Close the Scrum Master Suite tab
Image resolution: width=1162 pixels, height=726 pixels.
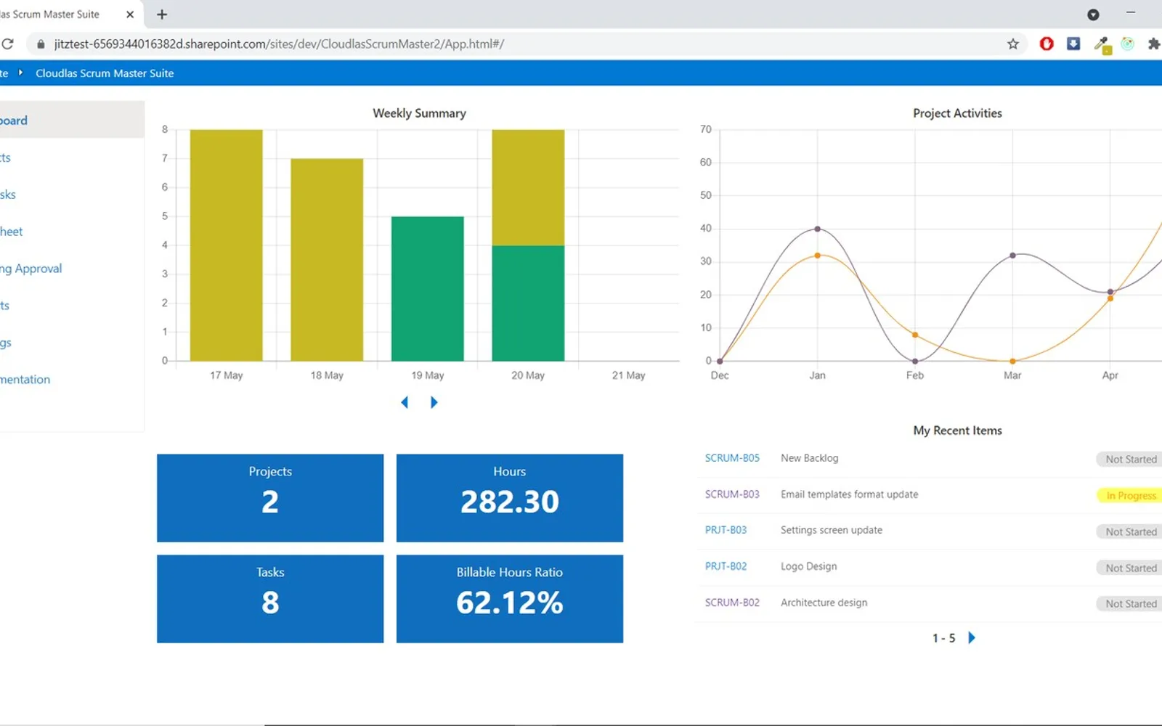pos(130,15)
